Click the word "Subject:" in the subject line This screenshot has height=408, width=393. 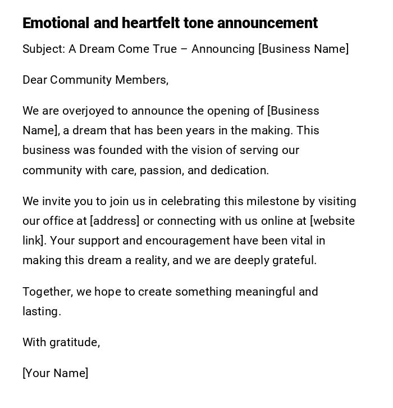click(44, 49)
